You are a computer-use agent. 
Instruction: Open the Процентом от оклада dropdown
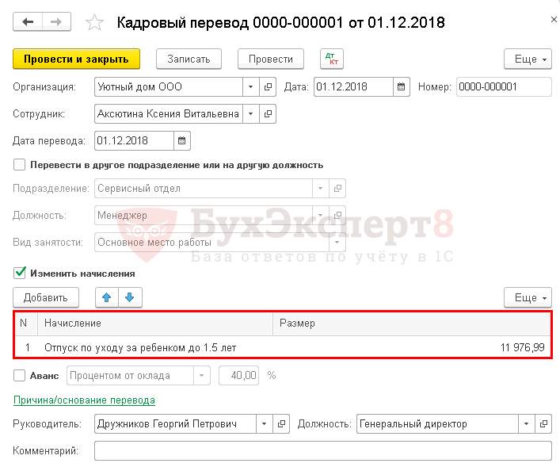pyautogui.click(x=202, y=376)
